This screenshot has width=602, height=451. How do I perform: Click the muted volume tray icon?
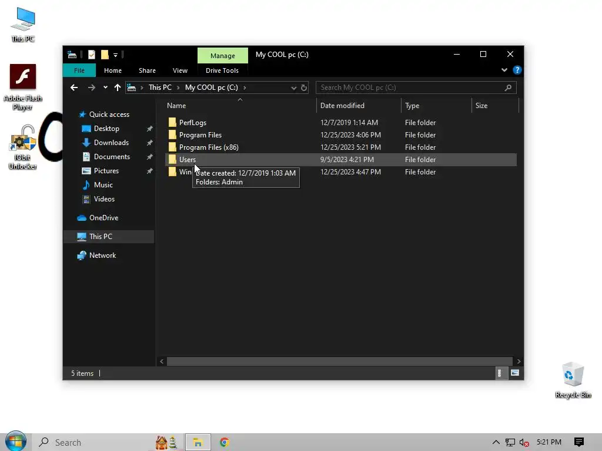(524, 443)
